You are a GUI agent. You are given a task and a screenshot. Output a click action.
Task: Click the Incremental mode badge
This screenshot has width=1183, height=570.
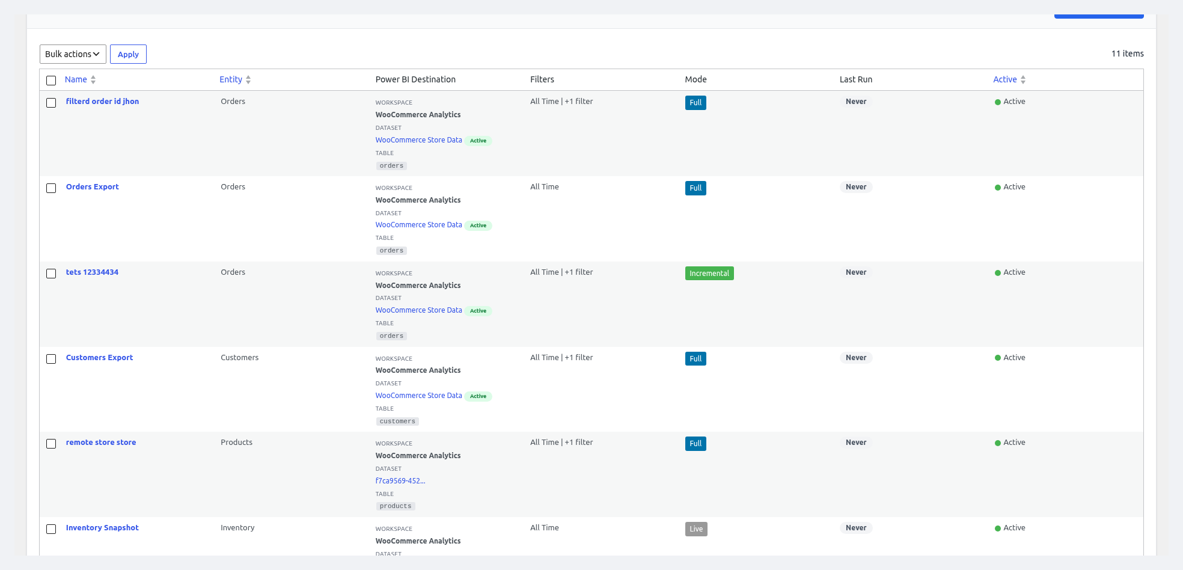point(709,274)
